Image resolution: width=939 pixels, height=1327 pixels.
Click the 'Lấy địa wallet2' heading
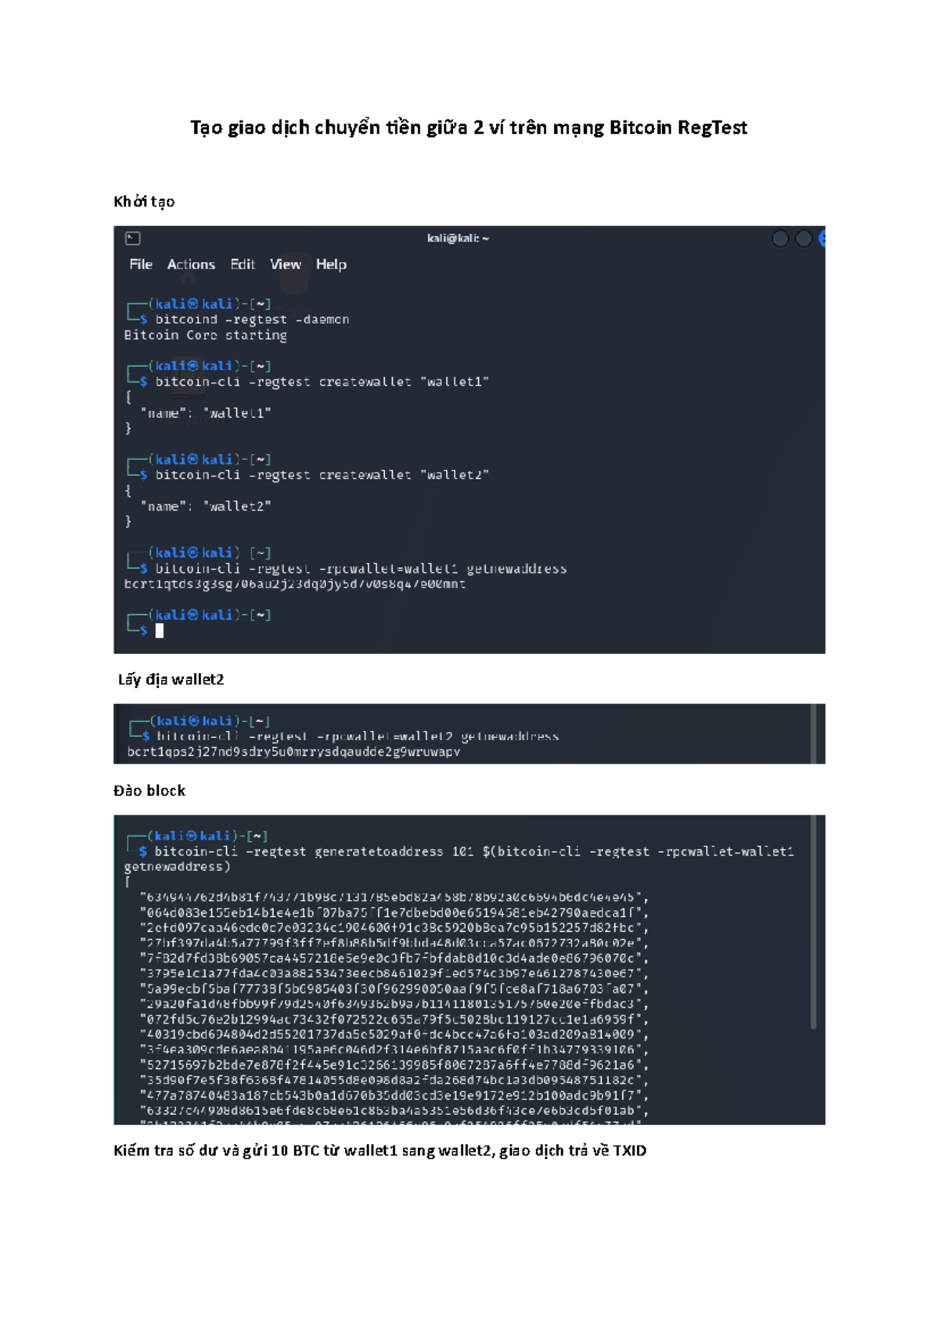coord(171,680)
